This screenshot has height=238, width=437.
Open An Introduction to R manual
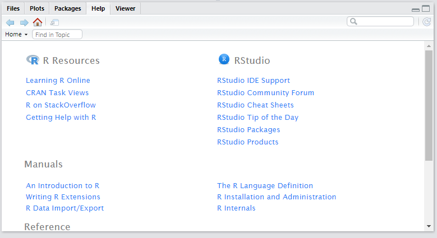pyautogui.click(x=62, y=186)
